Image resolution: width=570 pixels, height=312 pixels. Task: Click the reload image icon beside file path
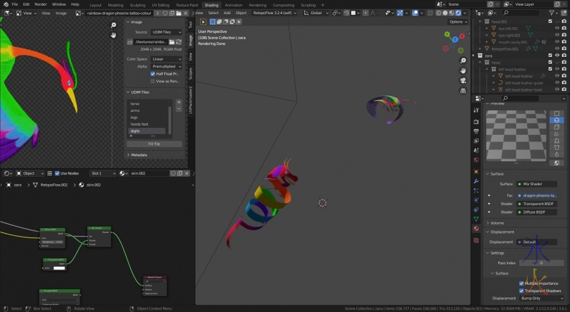(179, 42)
